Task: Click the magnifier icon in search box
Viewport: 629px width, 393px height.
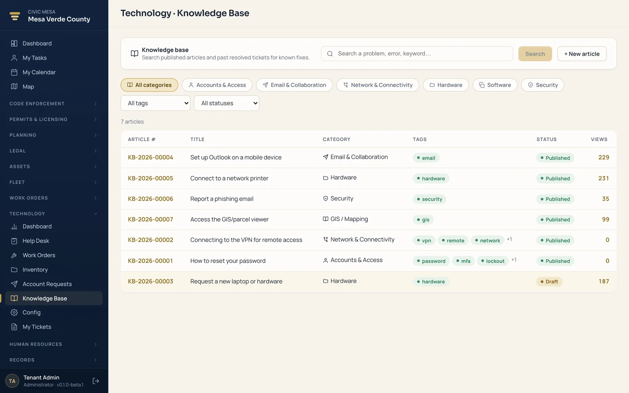Action: click(x=330, y=54)
